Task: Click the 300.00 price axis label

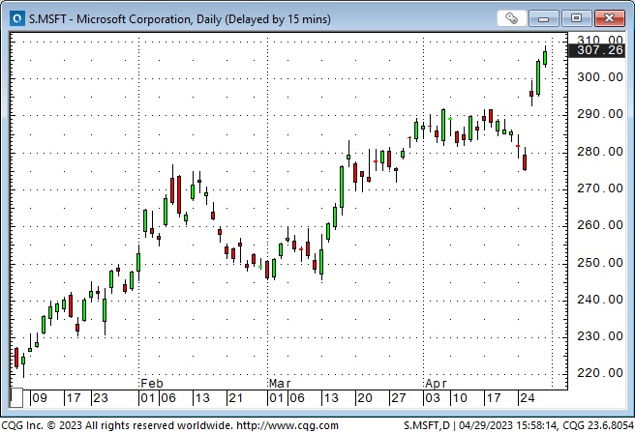Action: tap(600, 76)
